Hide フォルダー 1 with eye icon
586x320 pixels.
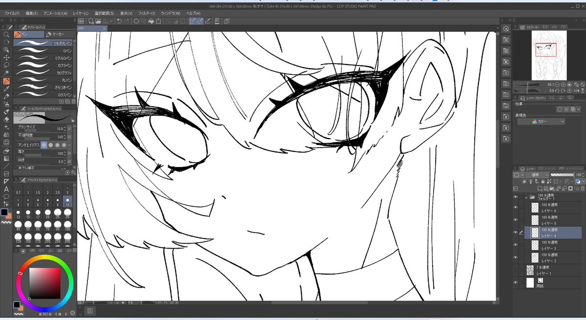tap(516, 197)
